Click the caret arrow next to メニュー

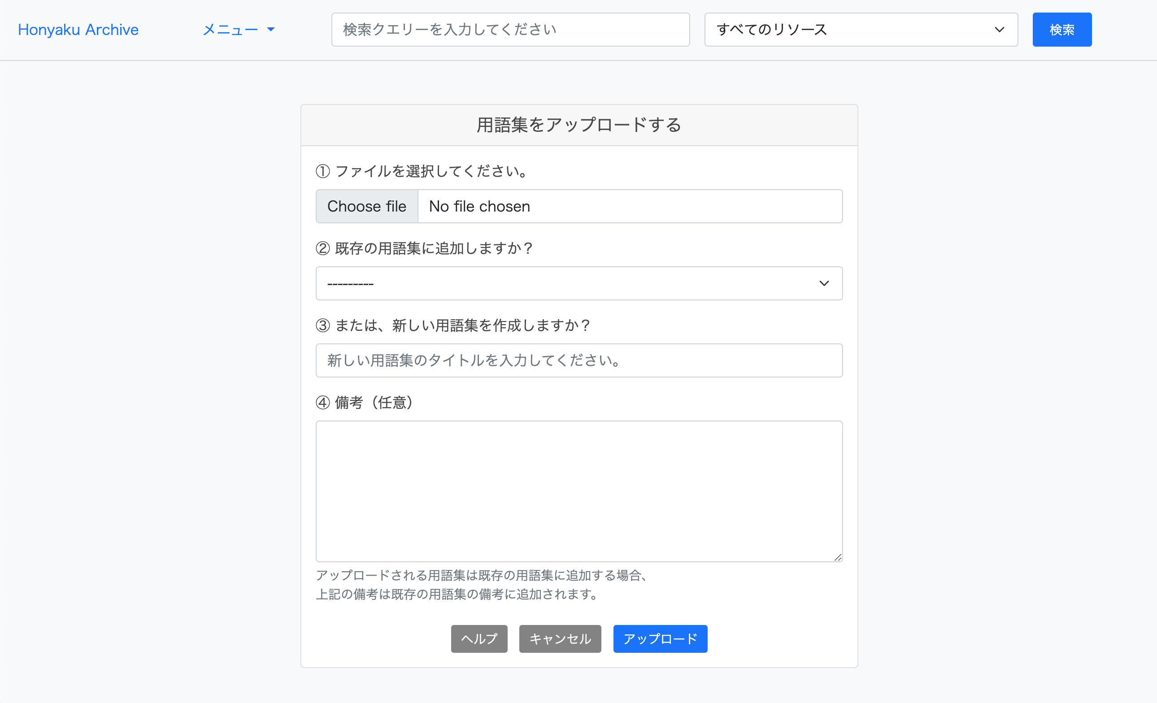point(271,30)
